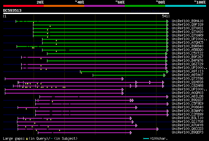Click the green arrowhead on the UniRef100_A9TA07 row
This screenshot has height=141, width=209.
tap(165, 75)
